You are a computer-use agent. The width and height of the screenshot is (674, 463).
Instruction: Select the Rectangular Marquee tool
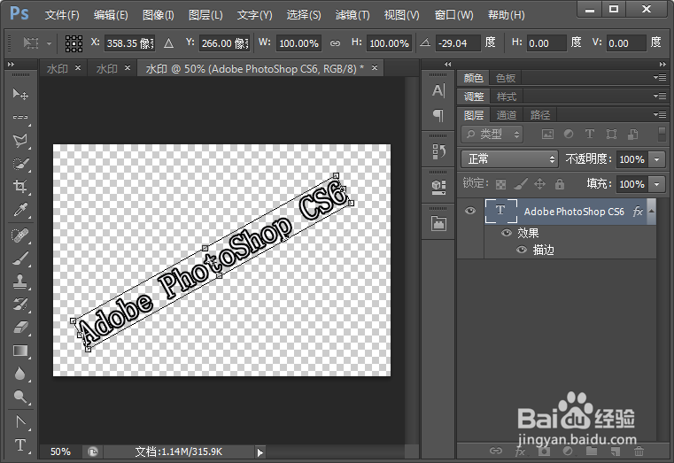tap(20, 117)
